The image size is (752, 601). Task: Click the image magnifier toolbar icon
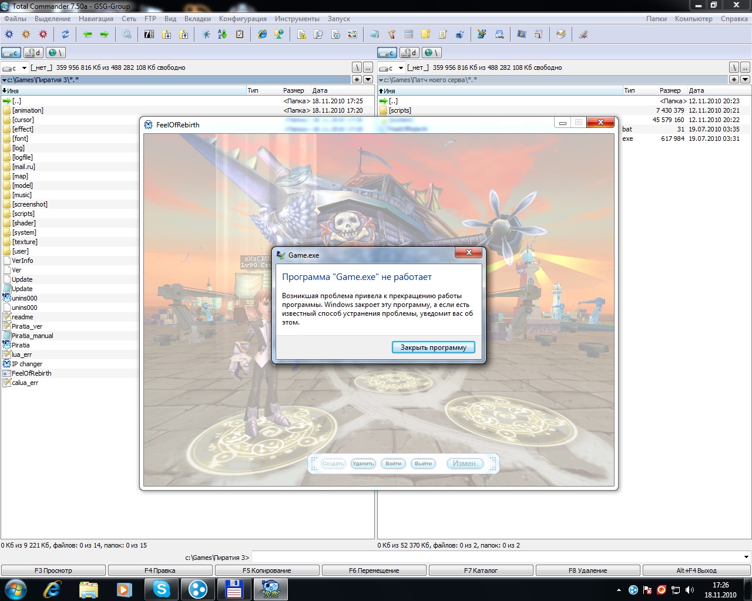pos(499,35)
